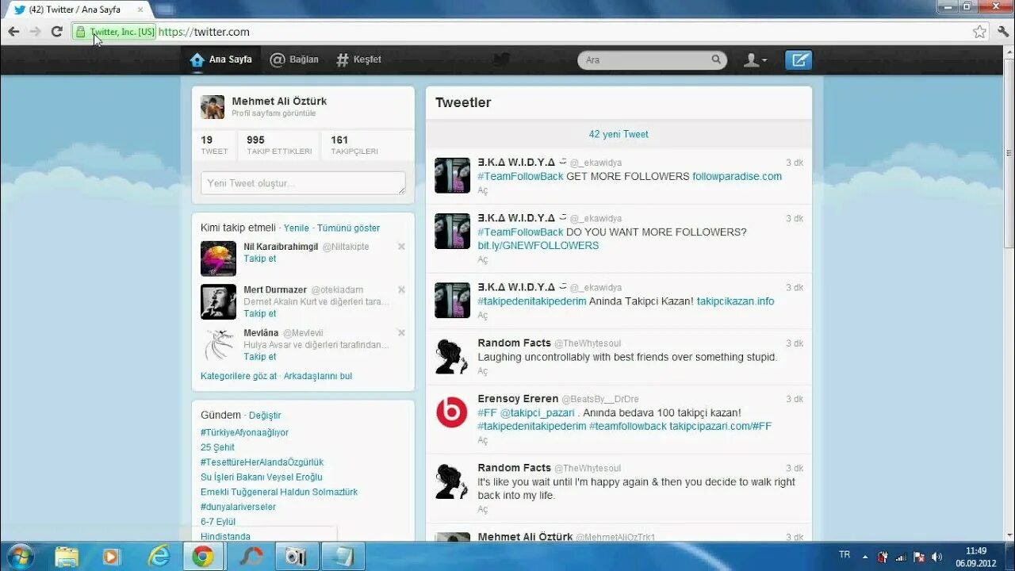1015x571 pixels.
Task: Click Yenile in Kimi takip etmeli
Action: tap(297, 228)
